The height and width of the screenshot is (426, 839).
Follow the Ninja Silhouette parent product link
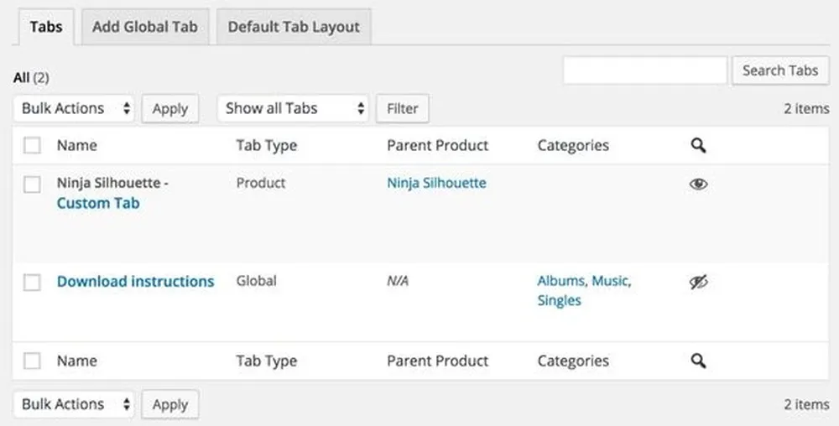tap(436, 183)
